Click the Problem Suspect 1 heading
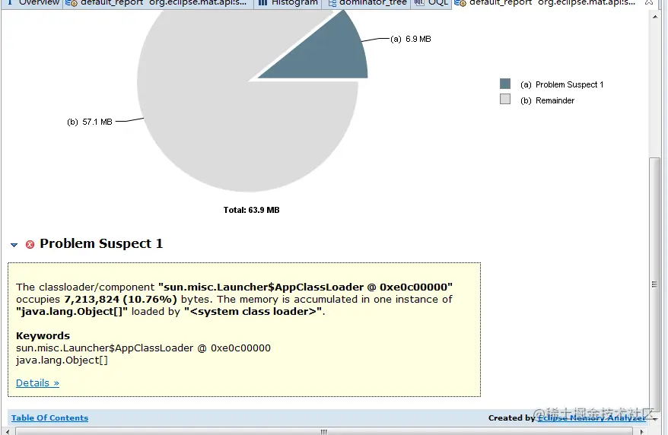 click(101, 243)
